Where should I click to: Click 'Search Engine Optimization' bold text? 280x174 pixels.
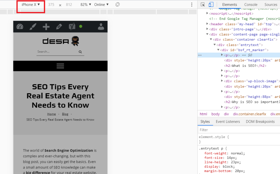(x=69, y=151)
